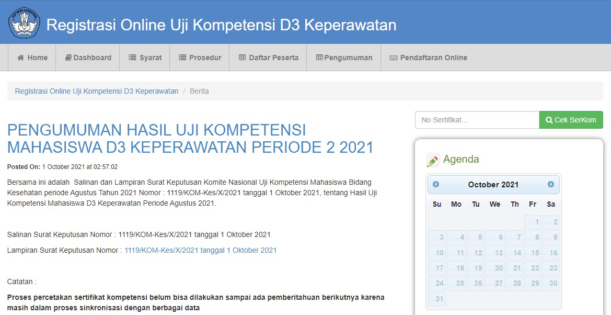Go to next month in Agenda calendar

click(550, 184)
